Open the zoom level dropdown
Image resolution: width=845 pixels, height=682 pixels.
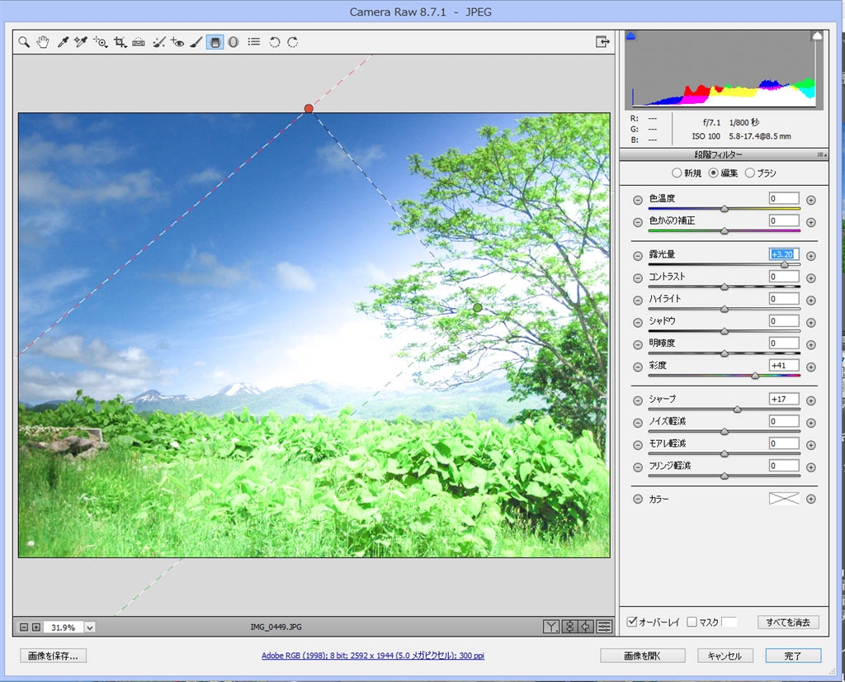tap(89, 628)
